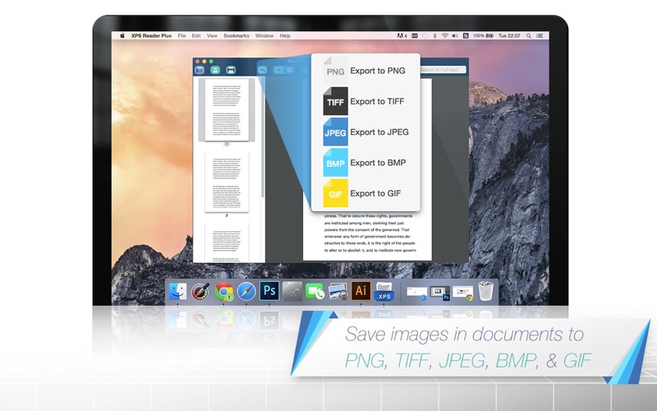The width and height of the screenshot is (657, 411).
Task: Launch Google Chrome from the Dock
Action: coord(223,291)
